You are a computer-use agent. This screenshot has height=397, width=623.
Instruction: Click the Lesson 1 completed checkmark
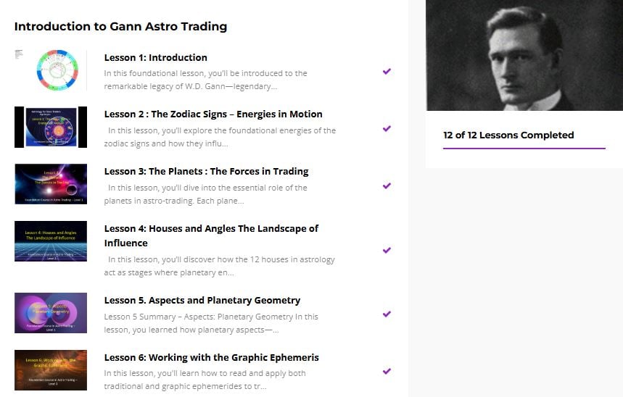[387, 72]
